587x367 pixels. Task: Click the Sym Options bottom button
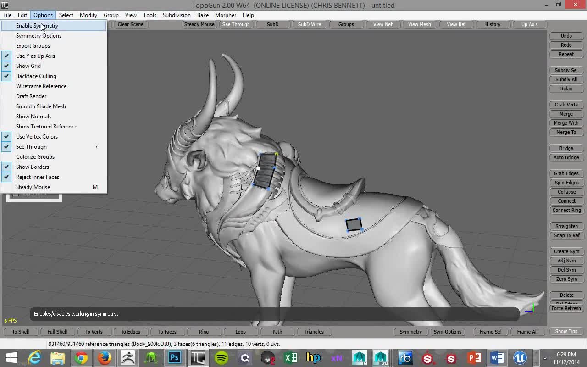tap(447, 332)
